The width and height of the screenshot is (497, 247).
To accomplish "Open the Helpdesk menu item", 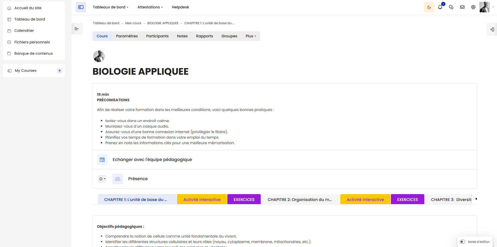I will (x=180, y=7).
